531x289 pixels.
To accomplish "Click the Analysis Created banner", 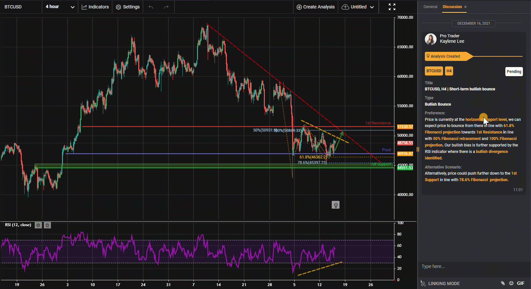I will coord(448,56).
